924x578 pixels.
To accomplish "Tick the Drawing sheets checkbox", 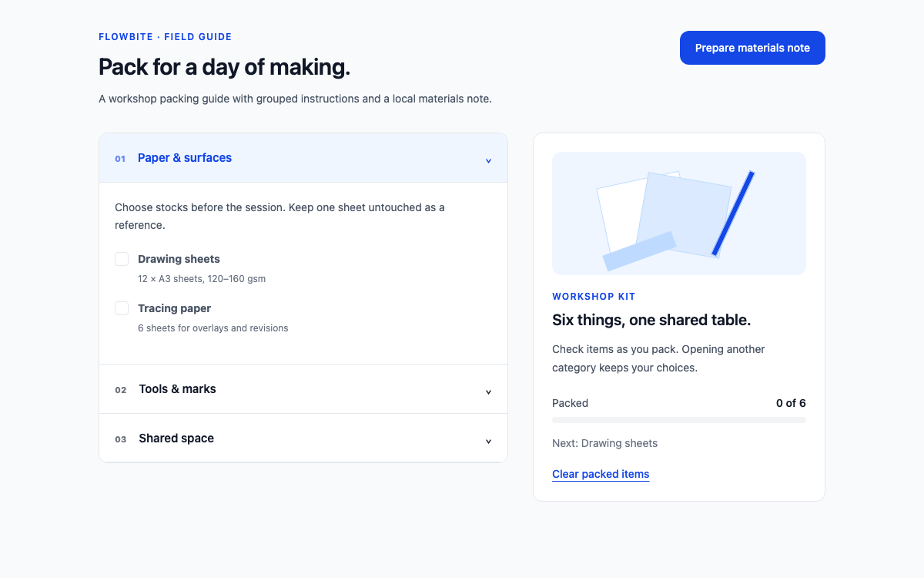I will pos(122,259).
